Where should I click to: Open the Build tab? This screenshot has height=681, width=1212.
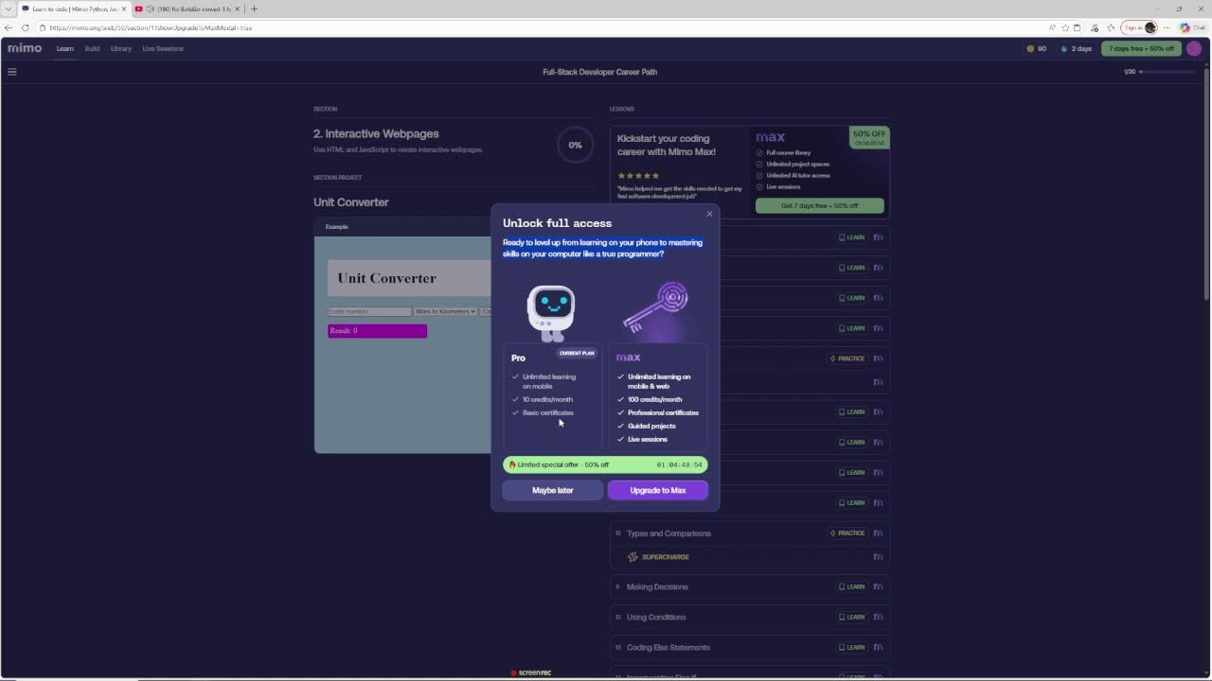tap(92, 48)
